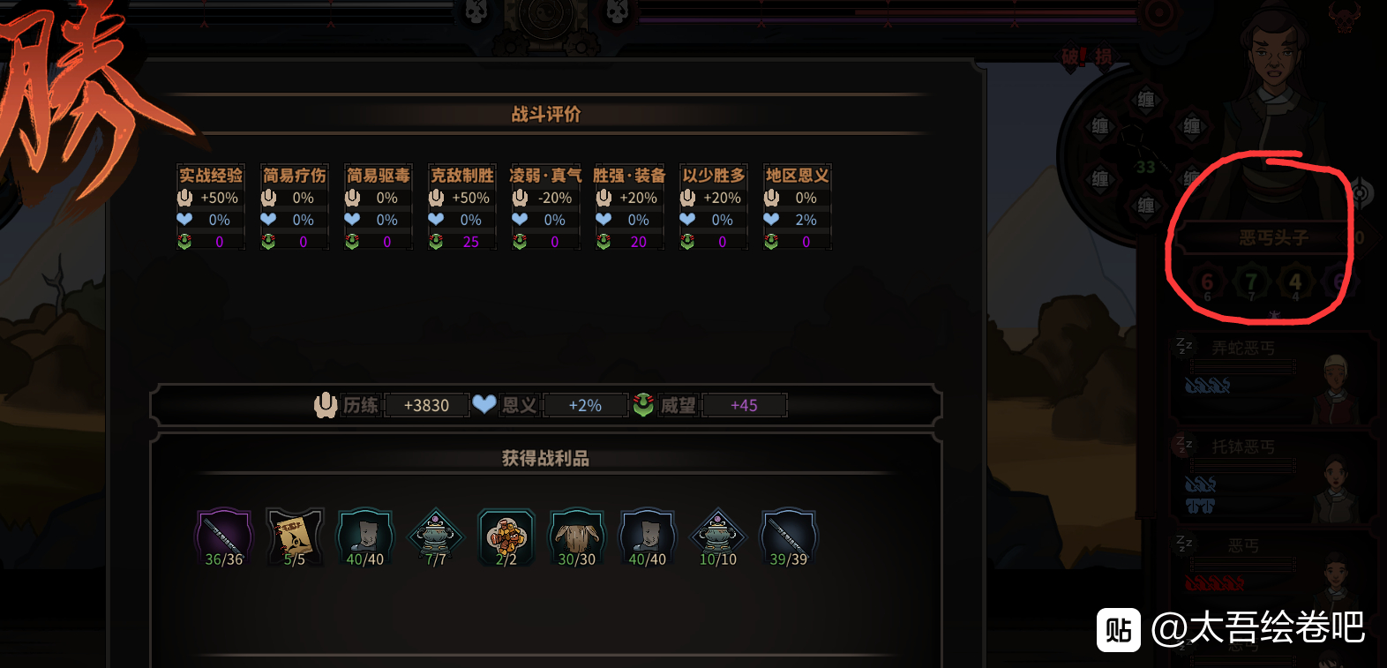Click the 2/2 gold ore nuggets item
Image resolution: width=1387 pixels, height=668 pixels.
[506, 537]
